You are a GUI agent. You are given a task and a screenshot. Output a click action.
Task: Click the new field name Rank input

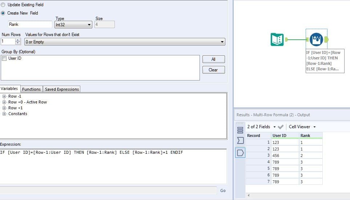[x=30, y=24]
